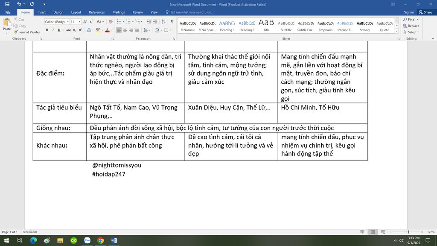The width and height of the screenshot is (437, 246).
Task: Open the Calibri font name dropdown
Action: coord(68,22)
